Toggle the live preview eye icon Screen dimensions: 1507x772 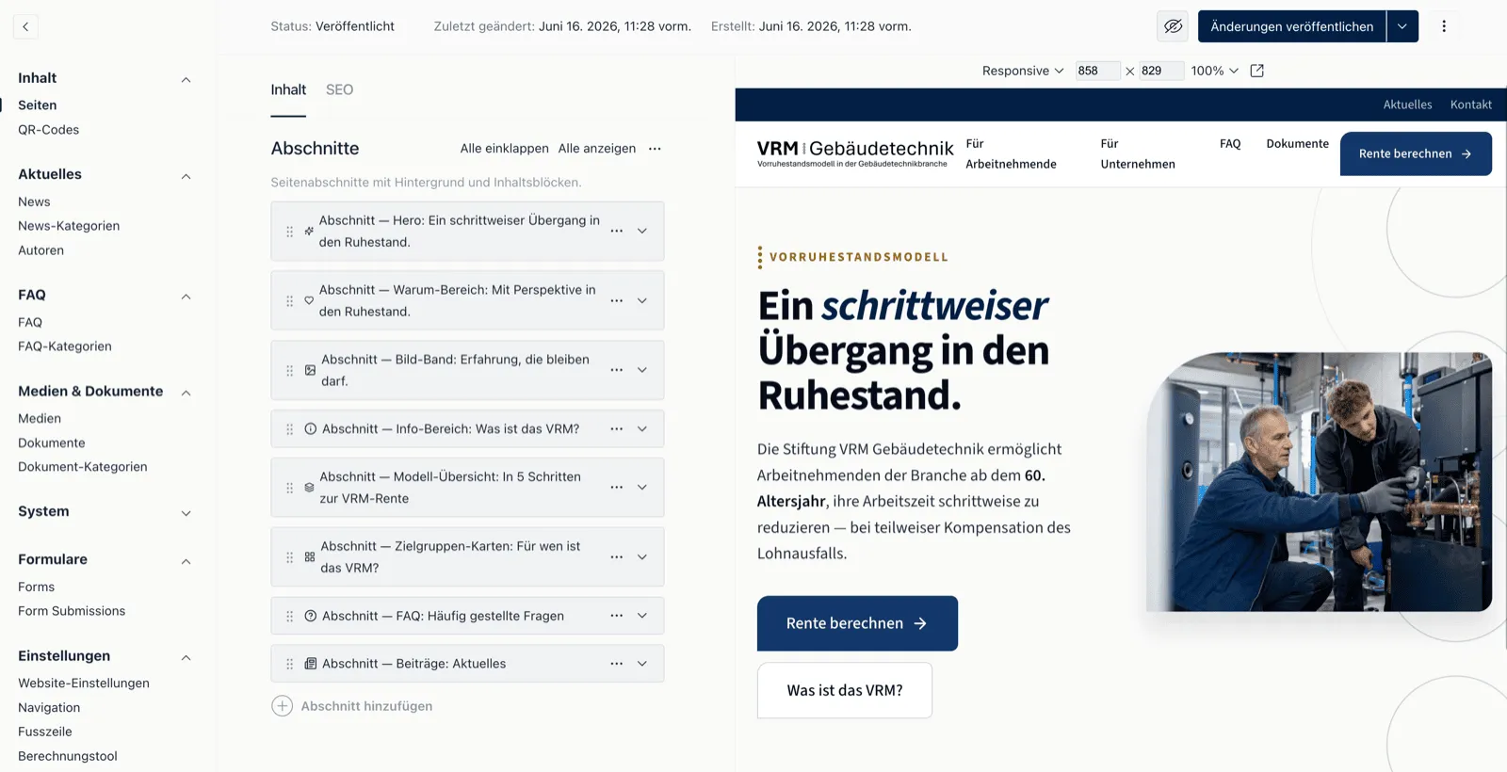[1173, 26]
